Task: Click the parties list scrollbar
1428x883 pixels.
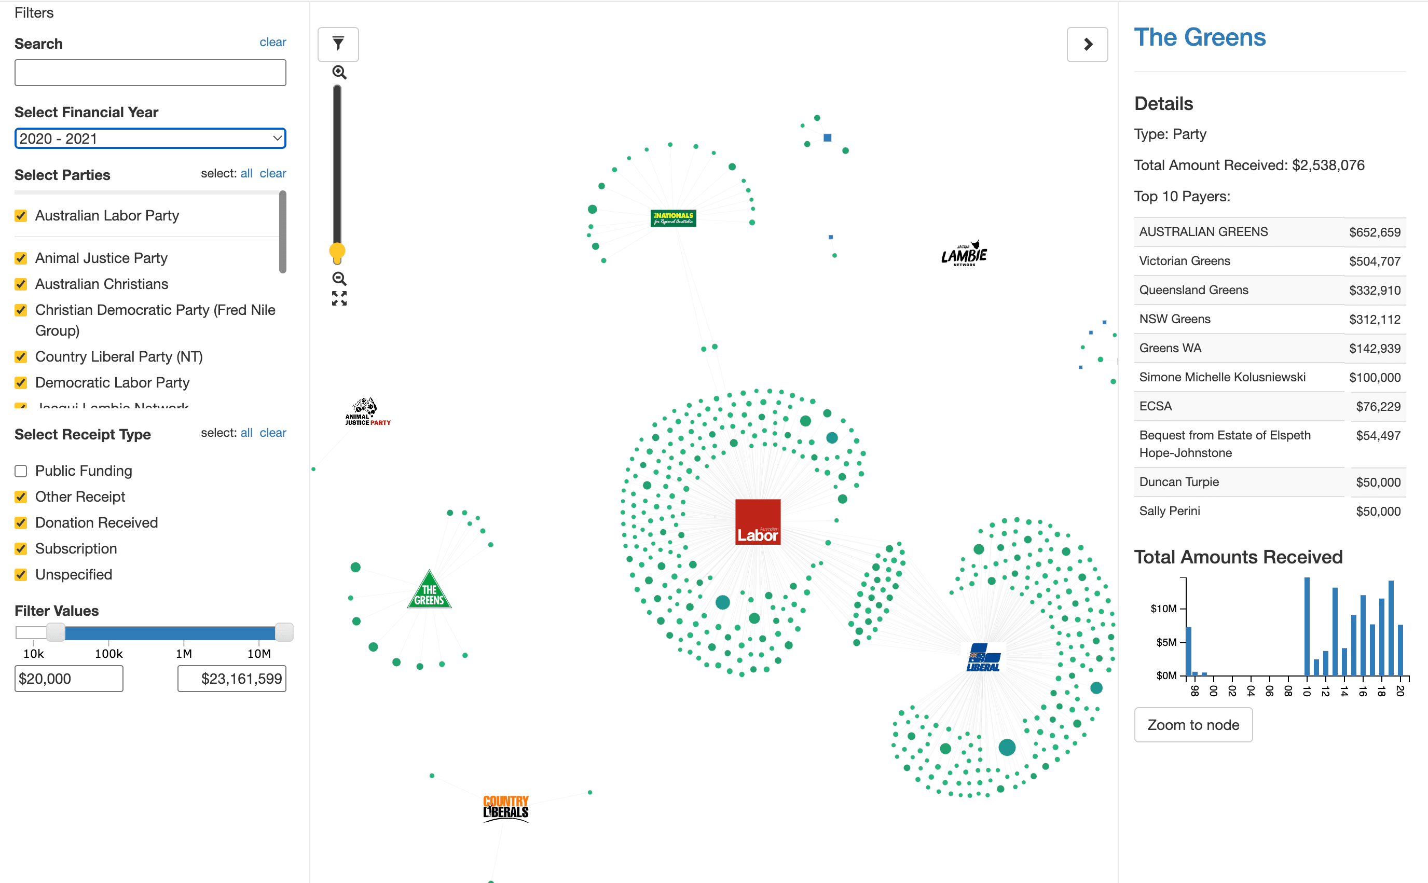Action: point(283,232)
